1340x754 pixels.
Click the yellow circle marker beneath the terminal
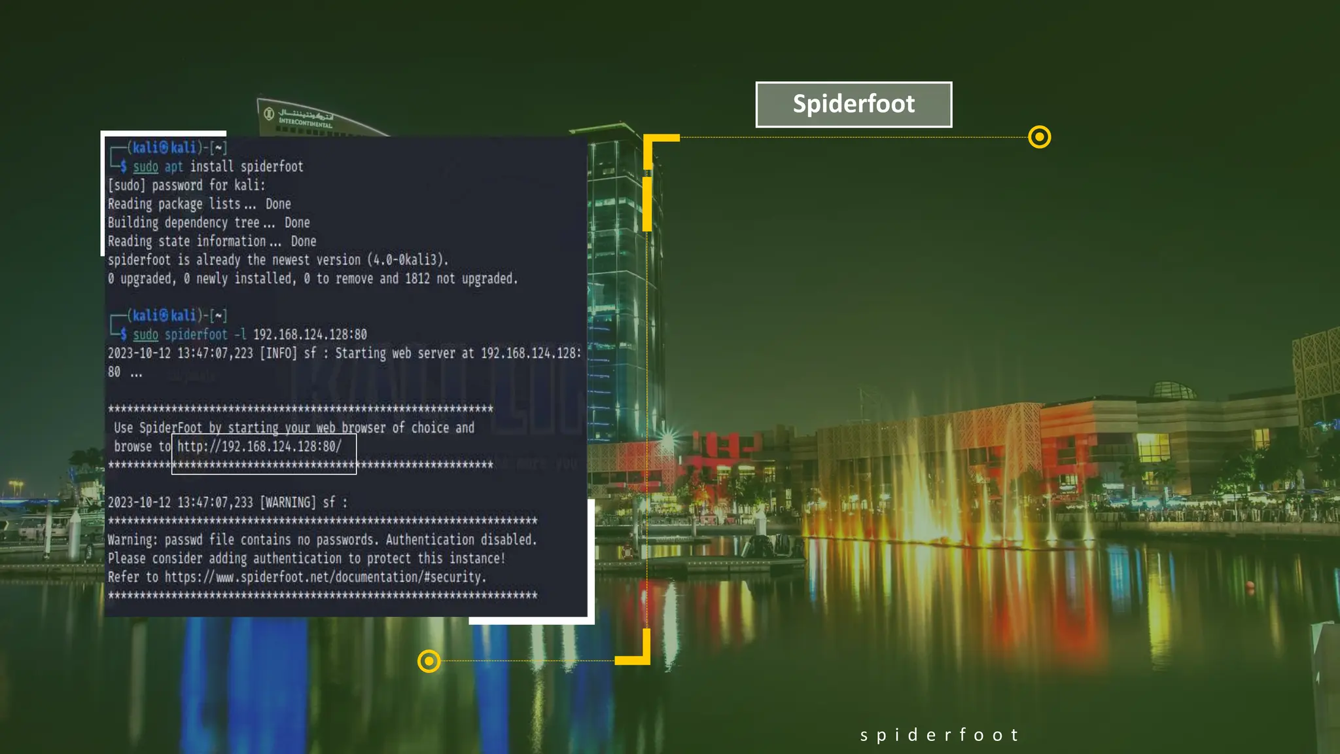(x=429, y=661)
